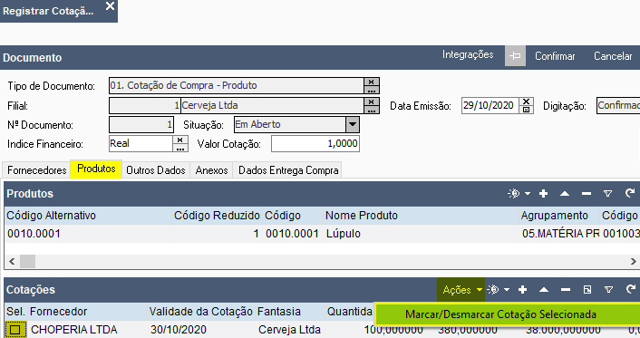
Task: Refresh the Produtos grid
Action: (x=630, y=193)
